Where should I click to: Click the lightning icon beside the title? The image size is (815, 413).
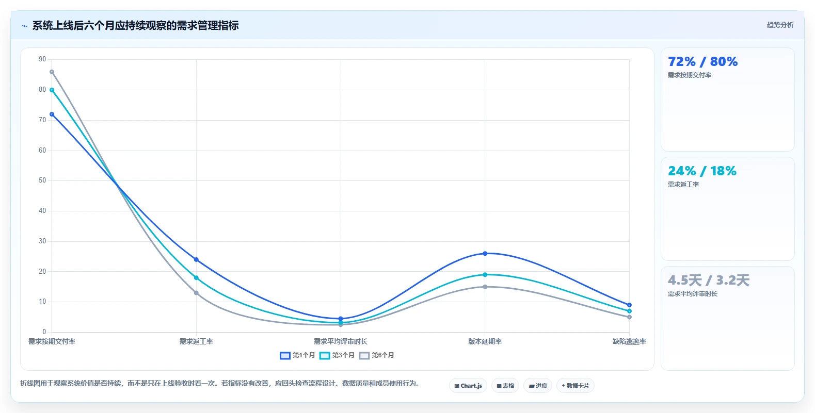click(24, 26)
